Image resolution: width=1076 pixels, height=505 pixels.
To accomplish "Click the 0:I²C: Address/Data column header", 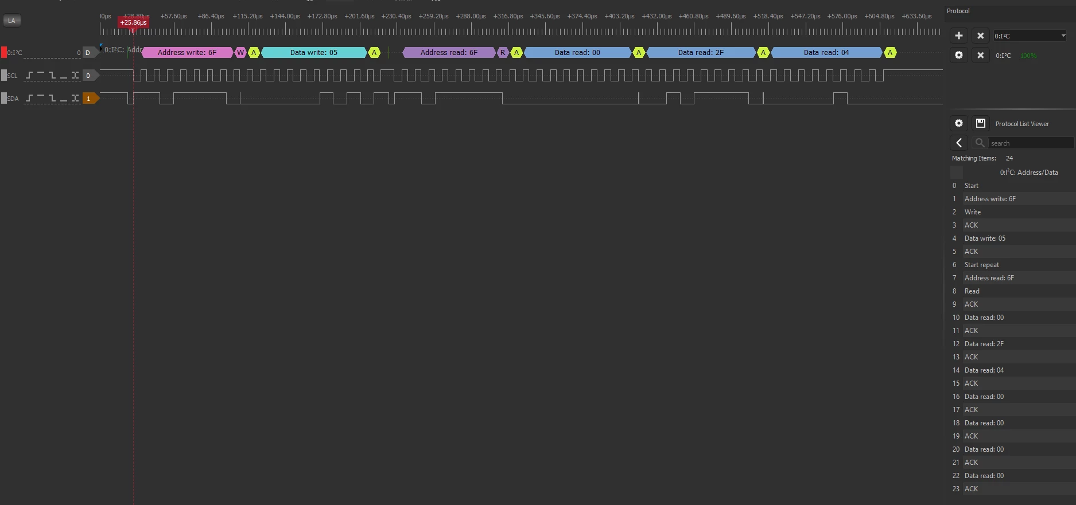I will tap(1029, 172).
